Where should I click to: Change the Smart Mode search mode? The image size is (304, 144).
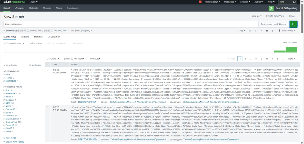(x=287, y=31)
